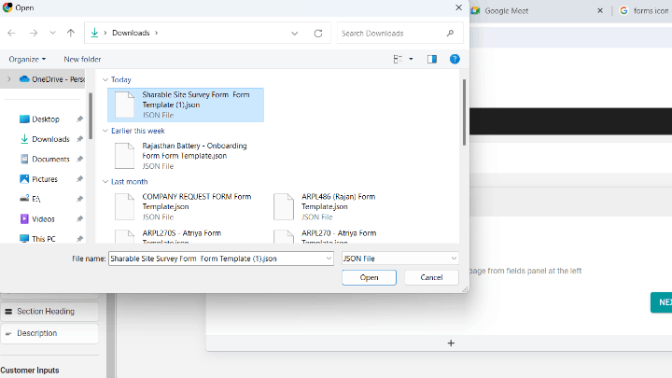
Task: Click the file list vertical scrollbar
Action: click(464, 112)
